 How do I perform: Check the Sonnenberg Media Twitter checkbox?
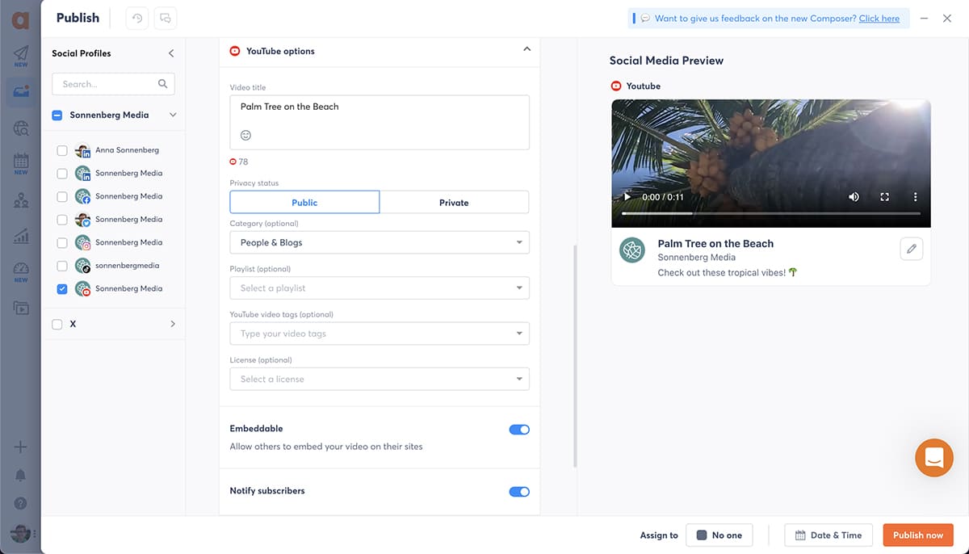click(62, 220)
